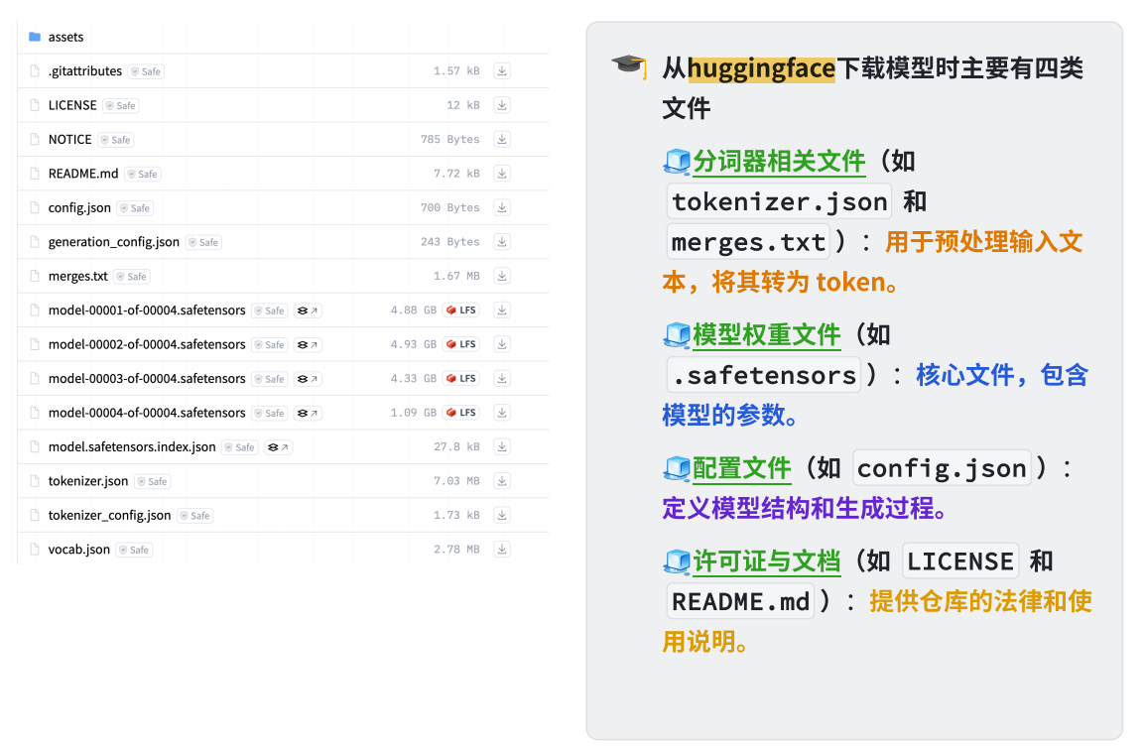The image size is (1144, 746).
Task: Open the assets folder name
Action: point(65,37)
